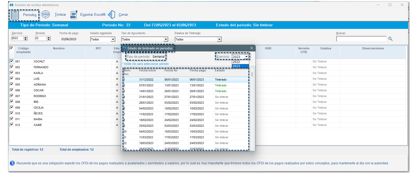Click the Buscar search input field
Image resolution: width=411 pixels, height=174 pixels.
tap(361, 39)
